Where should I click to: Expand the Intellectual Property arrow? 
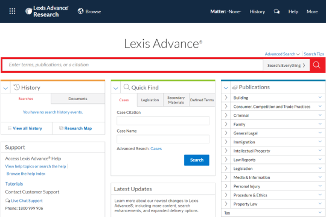(226, 151)
